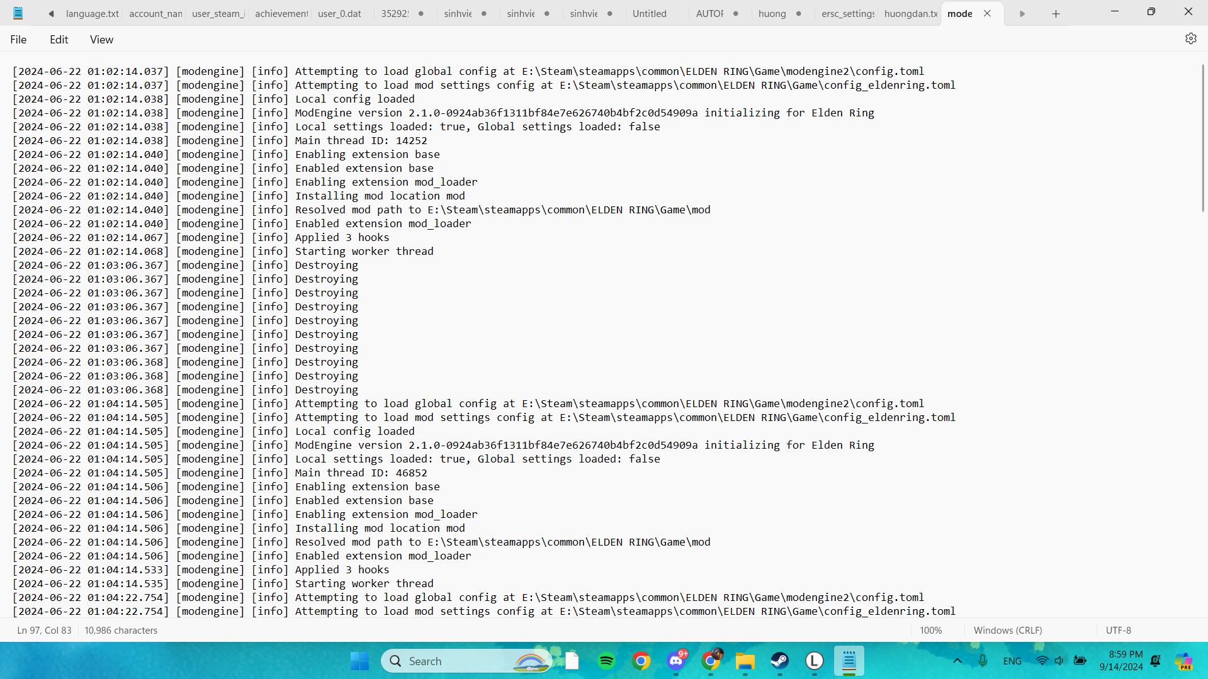The width and height of the screenshot is (1208, 679).
Task: Open Spotify from the taskbar
Action: coord(606,661)
